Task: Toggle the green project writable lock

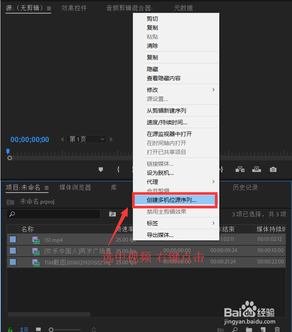Action: 10,330
